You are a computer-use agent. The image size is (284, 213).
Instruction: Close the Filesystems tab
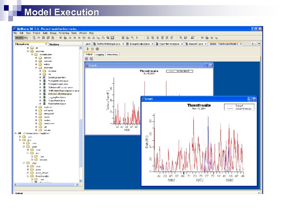point(46,44)
